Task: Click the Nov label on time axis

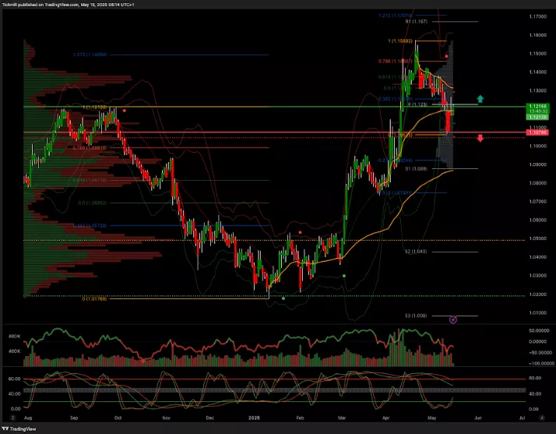Action: tap(166, 418)
